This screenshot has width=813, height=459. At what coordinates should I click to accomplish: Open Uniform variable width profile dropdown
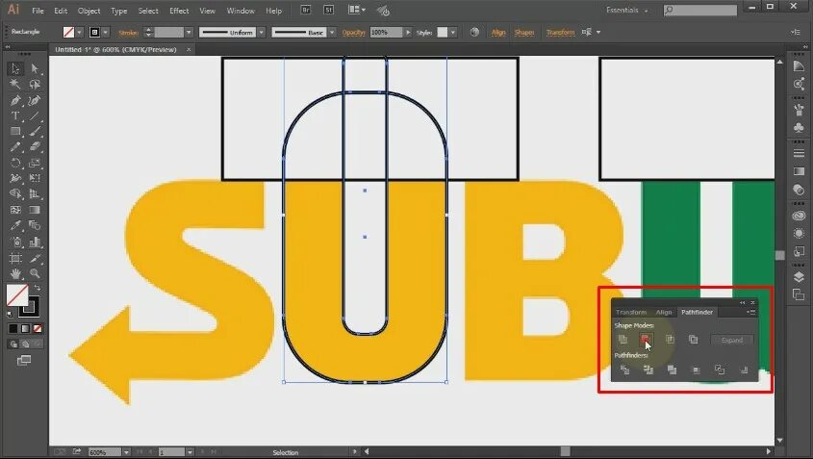pyautogui.click(x=262, y=32)
